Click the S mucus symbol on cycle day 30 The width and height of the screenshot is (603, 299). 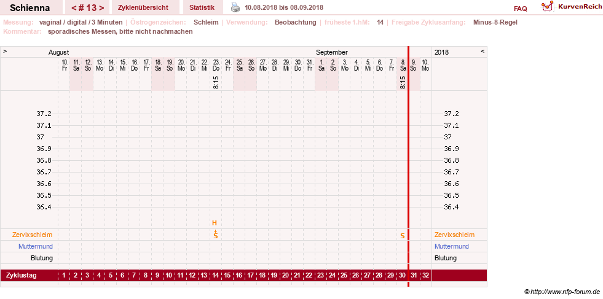click(402, 236)
